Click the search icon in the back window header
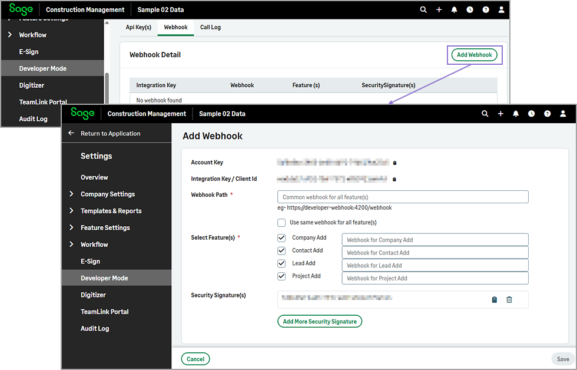Image resolution: width=577 pixels, height=370 pixels. pos(423,10)
